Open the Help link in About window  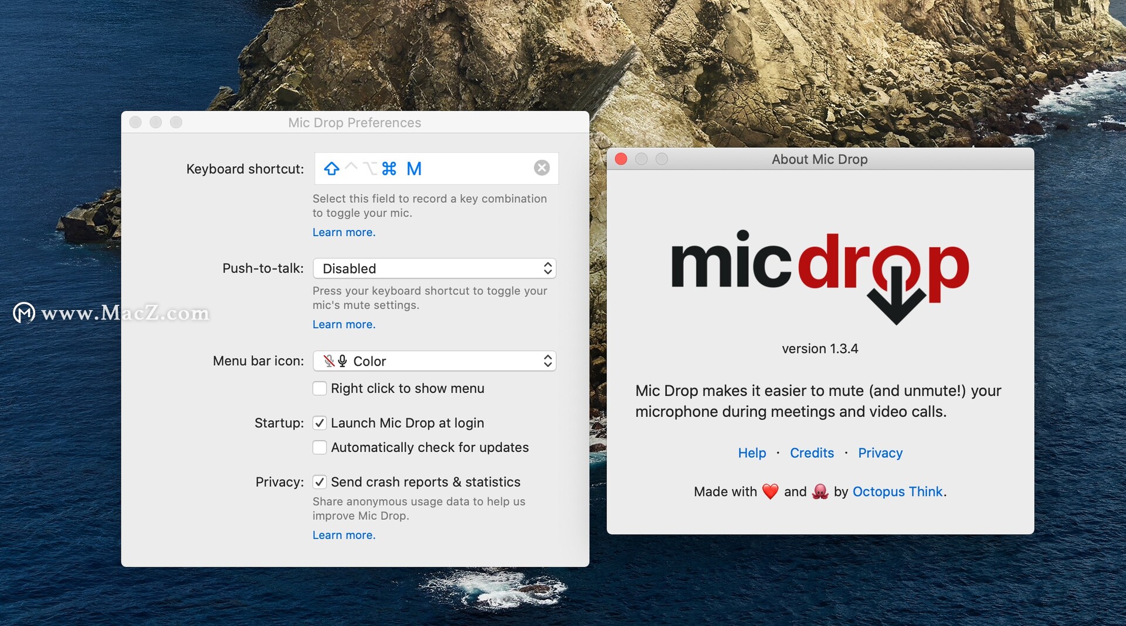[752, 453]
